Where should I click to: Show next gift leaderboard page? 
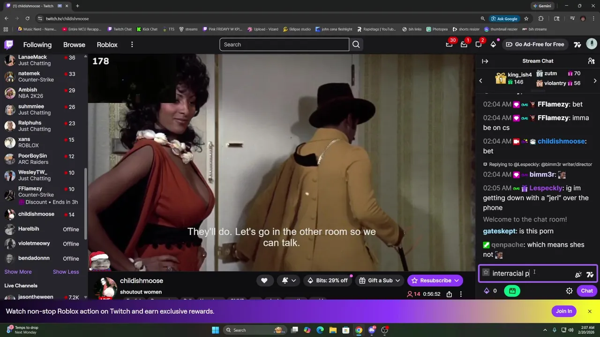[595, 81]
